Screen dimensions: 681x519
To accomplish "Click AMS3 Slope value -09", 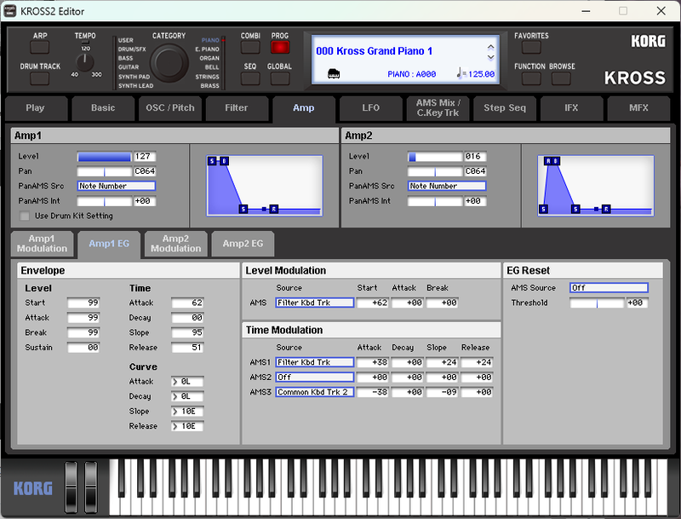I will point(442,392).
